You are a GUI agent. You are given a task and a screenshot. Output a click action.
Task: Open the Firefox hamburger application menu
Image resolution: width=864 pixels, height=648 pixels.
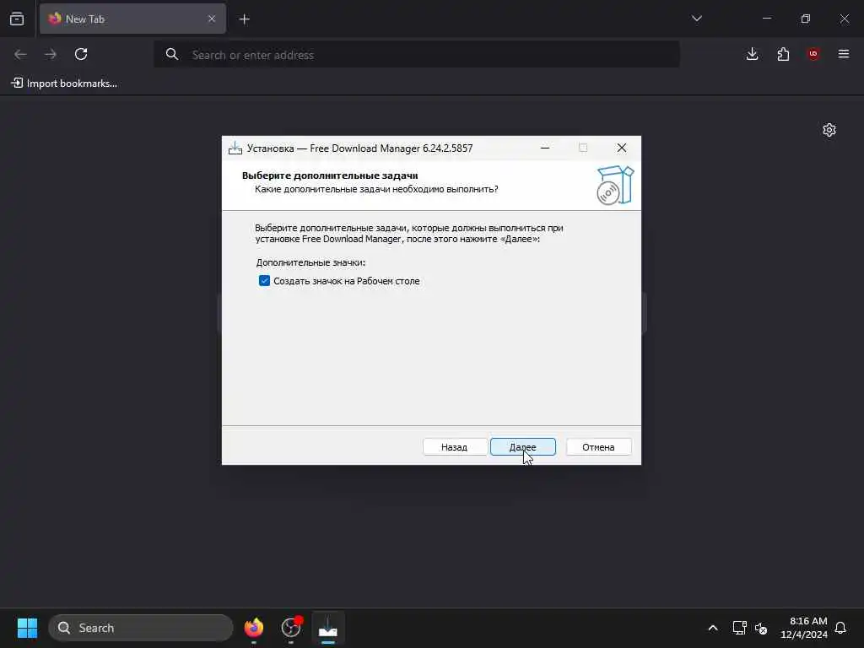[844, 54]
